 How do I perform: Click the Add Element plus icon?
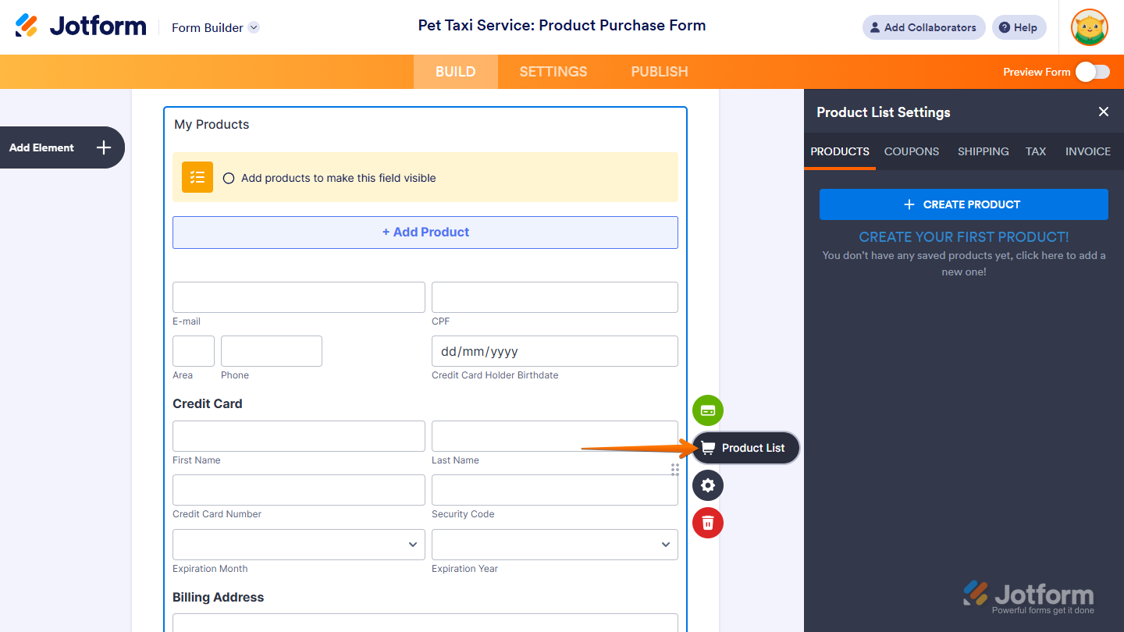[104, 147]
